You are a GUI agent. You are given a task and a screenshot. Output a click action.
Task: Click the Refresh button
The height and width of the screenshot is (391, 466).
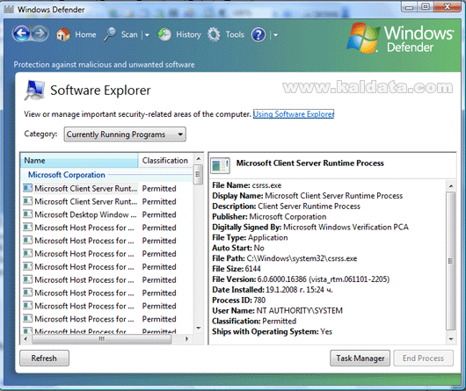44,358
